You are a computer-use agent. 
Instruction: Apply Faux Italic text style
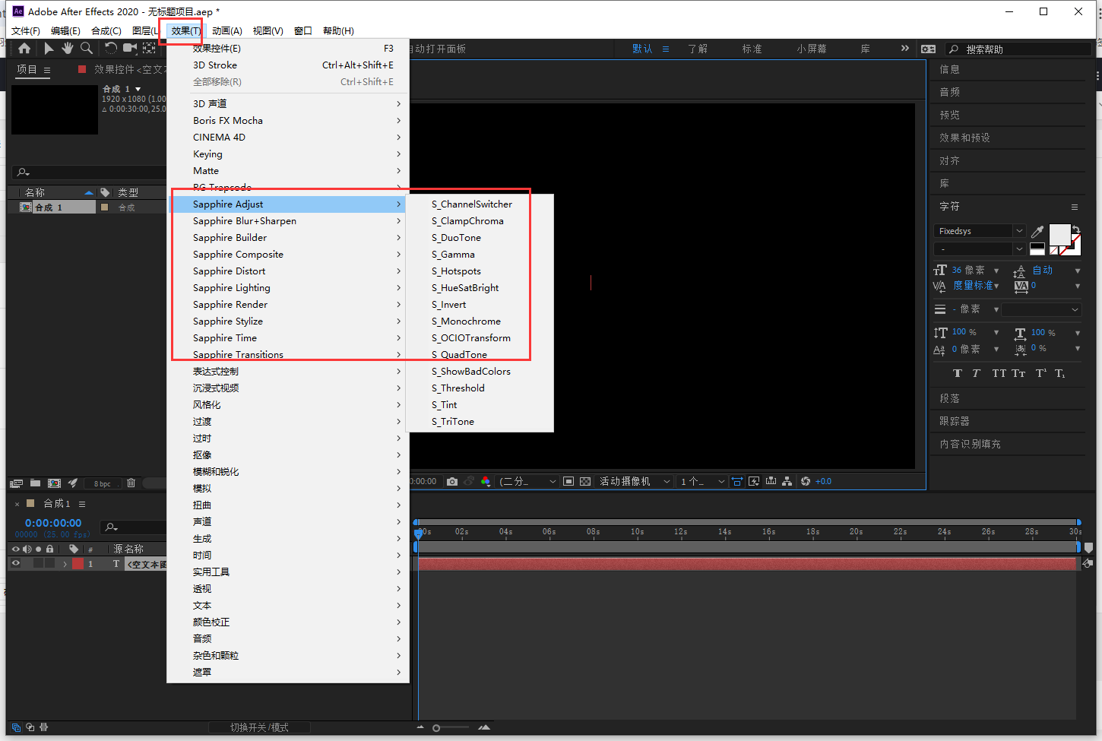[976, 373]
